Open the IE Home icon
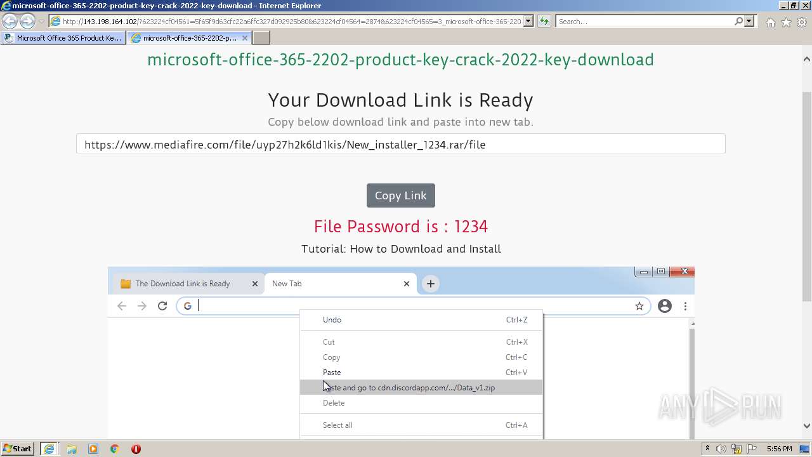Image resolution: width=812 pixels, height=457 pixels. point(770,22)
